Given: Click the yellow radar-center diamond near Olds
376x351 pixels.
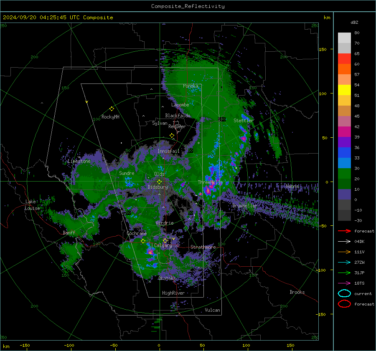Looking at the screenshot, I should [x=159, y=182].
